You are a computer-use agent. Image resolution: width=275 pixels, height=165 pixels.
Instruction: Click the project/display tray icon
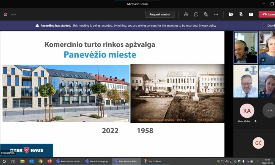point(235,161)
